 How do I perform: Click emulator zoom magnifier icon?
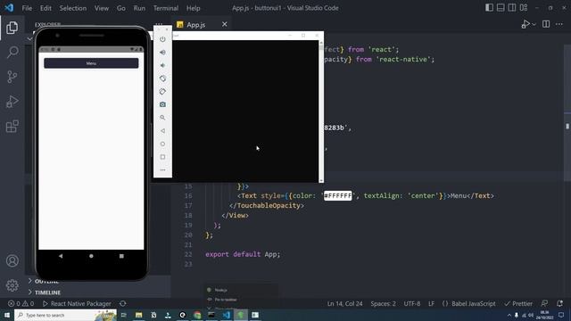(162, 118)
